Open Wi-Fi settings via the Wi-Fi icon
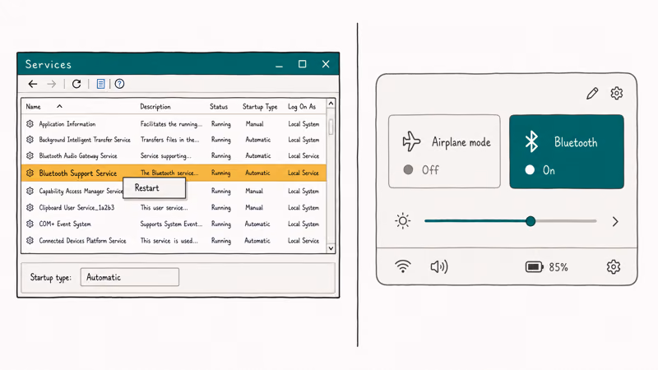 (x=403, y=266)
